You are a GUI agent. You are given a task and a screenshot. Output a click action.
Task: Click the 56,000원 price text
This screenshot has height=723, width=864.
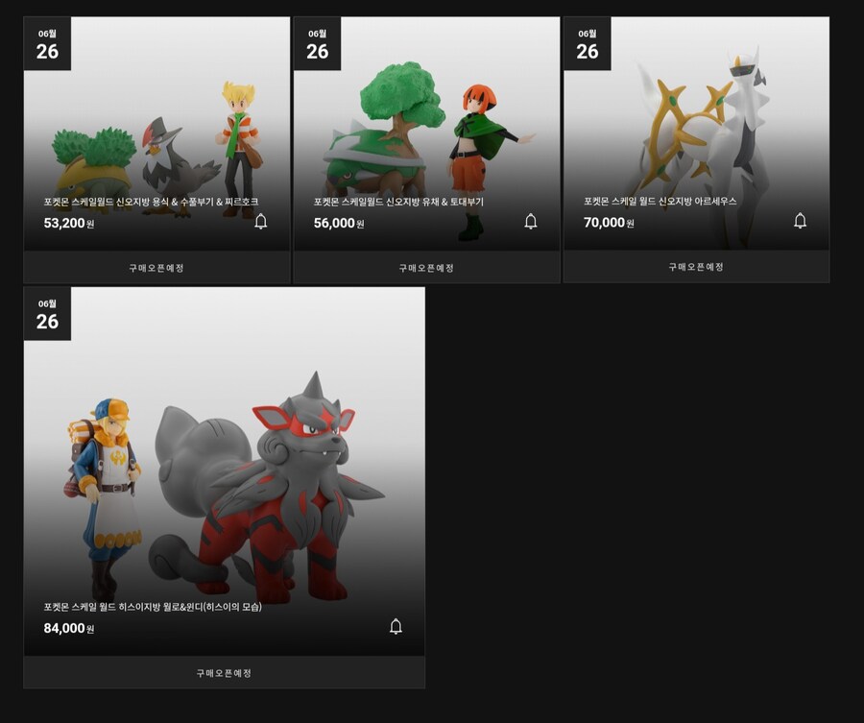[x=339, y=223]
